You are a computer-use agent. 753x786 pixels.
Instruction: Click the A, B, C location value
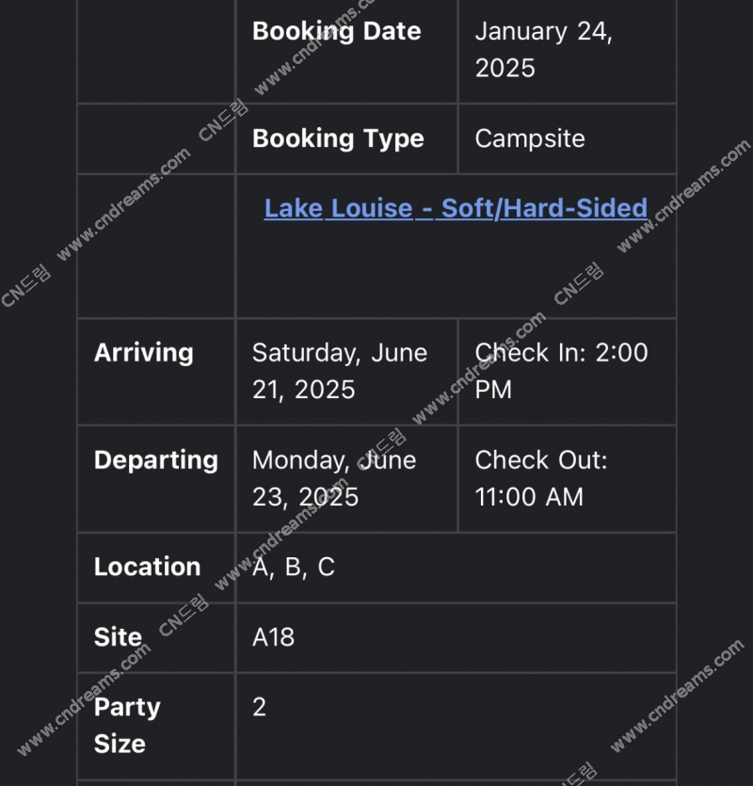coord(294,567)
